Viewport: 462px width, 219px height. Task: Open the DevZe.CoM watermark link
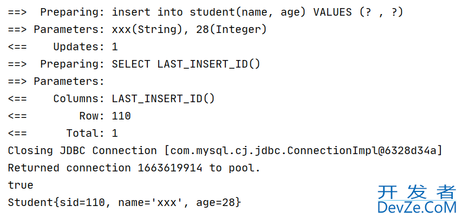coord(417,207)
